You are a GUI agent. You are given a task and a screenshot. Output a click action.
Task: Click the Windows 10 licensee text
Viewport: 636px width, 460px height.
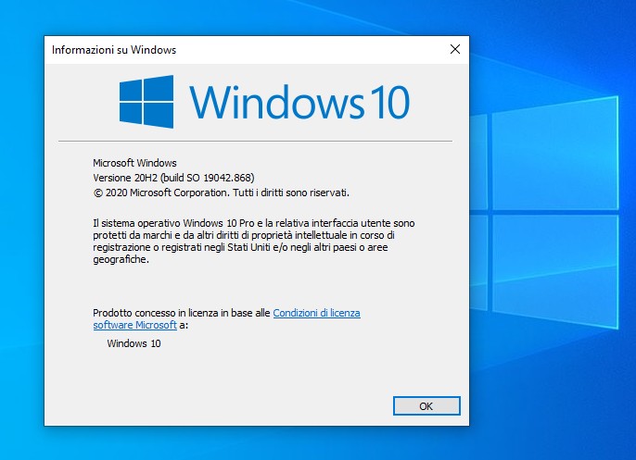[134, 343]
